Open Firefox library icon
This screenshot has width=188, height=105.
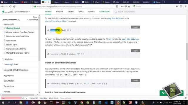177,6
